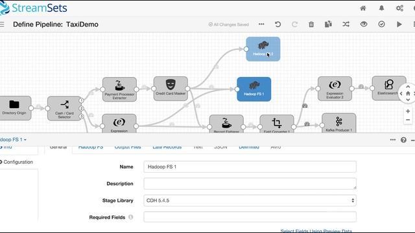Image resolution: width=415 pixels, height=233 pixels.
Task: Click the input port of Hadoop FS 2
Action: click(246, 49)
